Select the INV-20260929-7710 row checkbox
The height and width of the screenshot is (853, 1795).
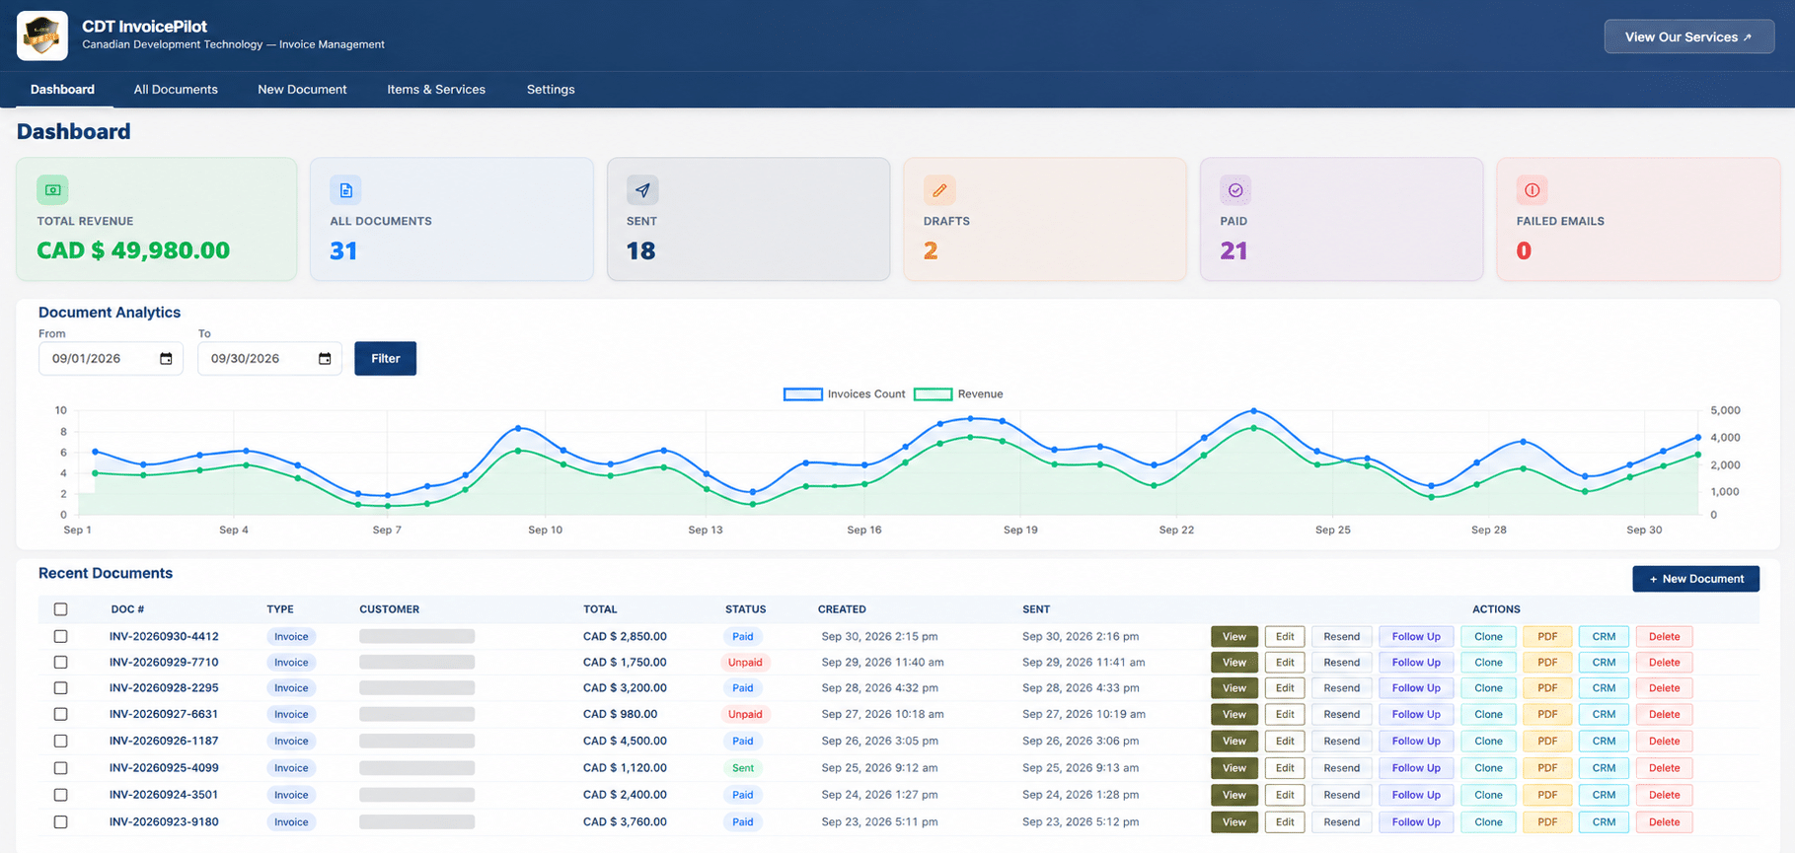click(61, 663)
